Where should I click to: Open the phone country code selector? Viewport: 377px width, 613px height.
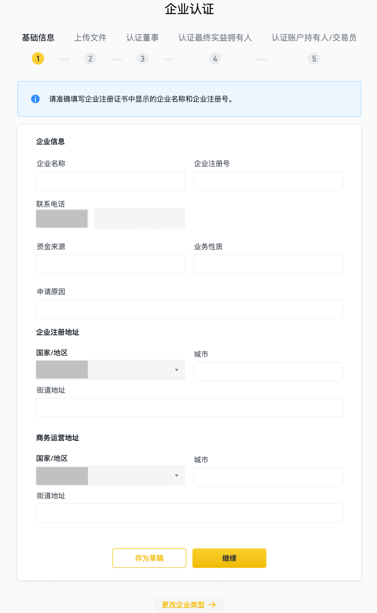pyautogui.click(x=62, y=219)
